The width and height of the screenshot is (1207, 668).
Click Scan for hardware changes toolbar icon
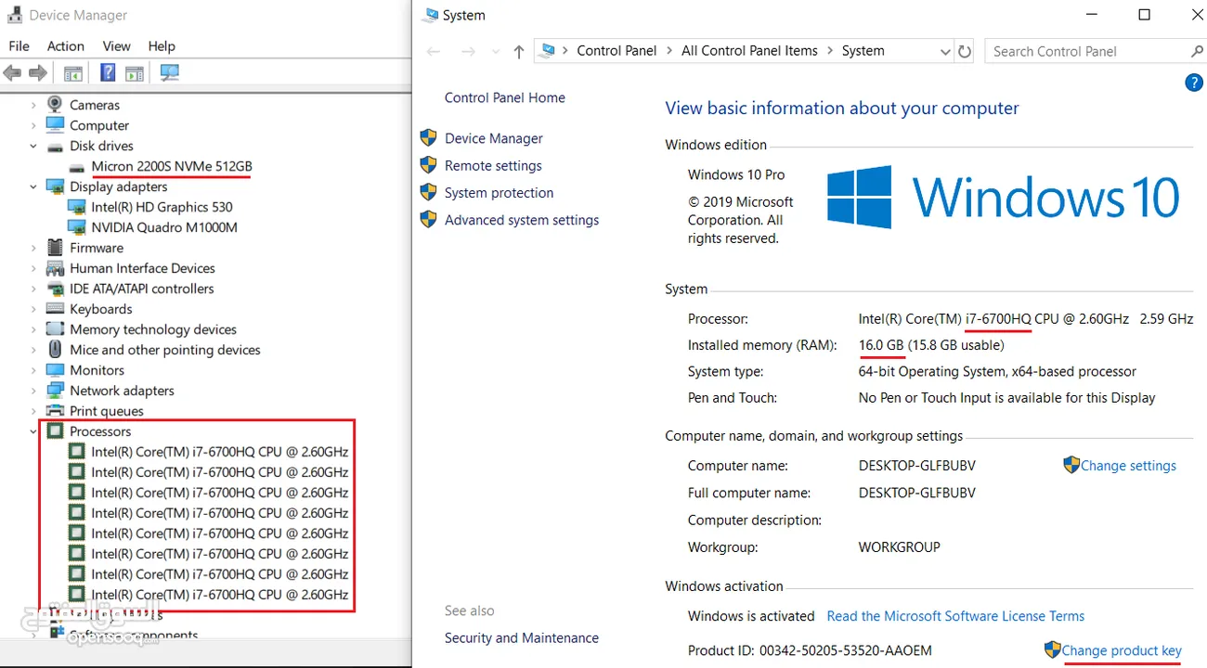pos(170,72)
